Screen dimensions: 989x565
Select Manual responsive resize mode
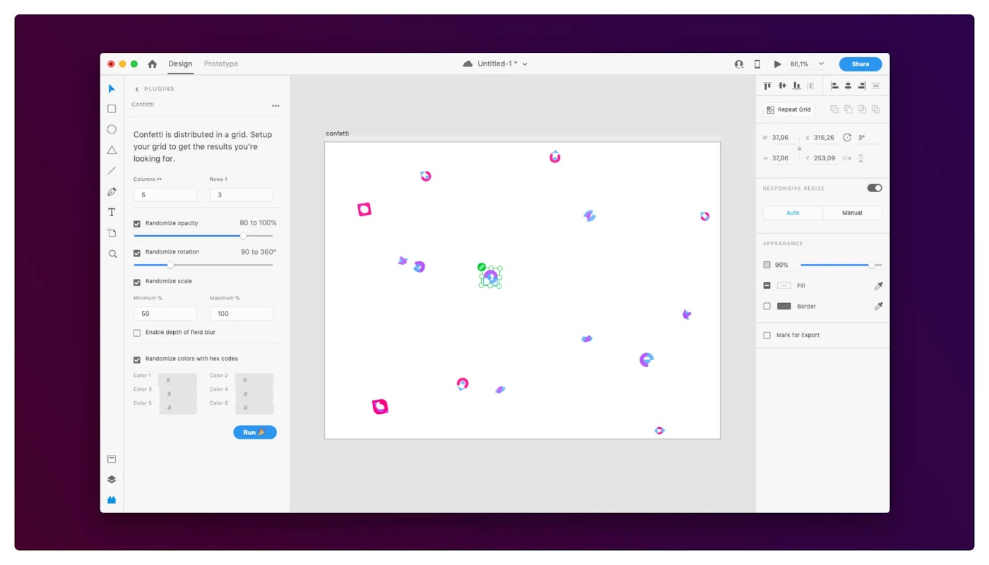click(852, 213)
